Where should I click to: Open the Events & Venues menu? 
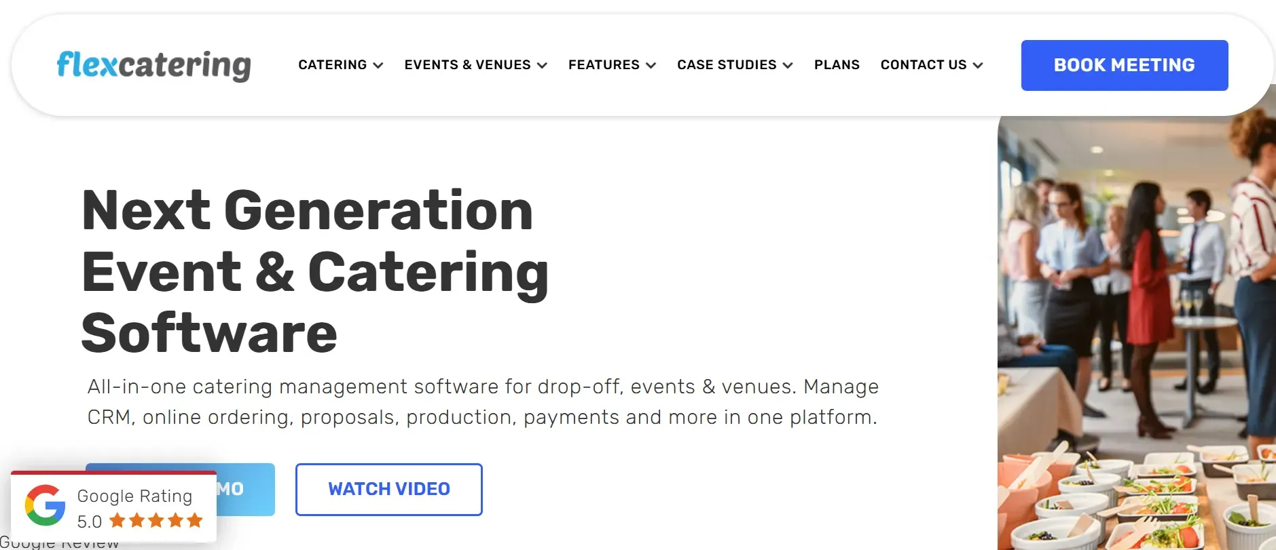click(468, 65)
